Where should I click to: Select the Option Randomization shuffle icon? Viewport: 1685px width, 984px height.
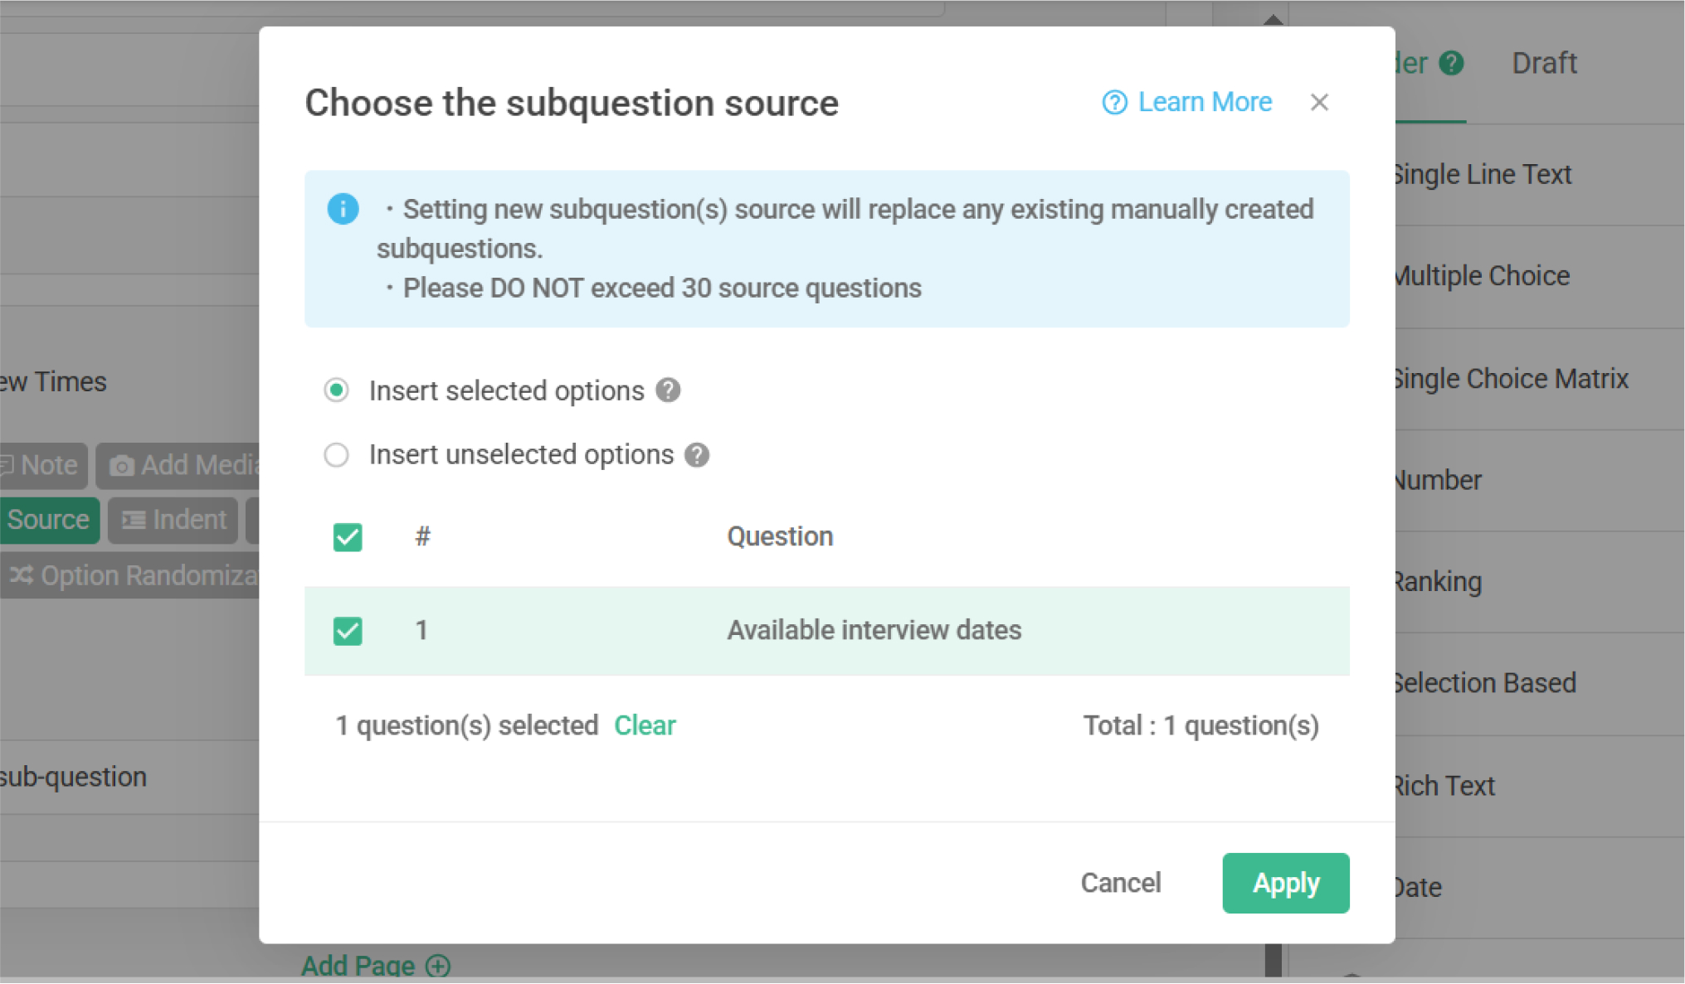(x=21, y=574)
